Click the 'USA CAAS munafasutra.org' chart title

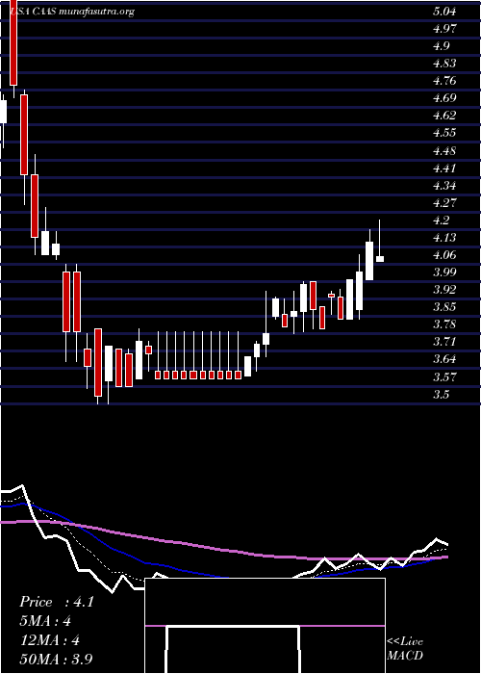pyautogui.click(x=72, y=12)
